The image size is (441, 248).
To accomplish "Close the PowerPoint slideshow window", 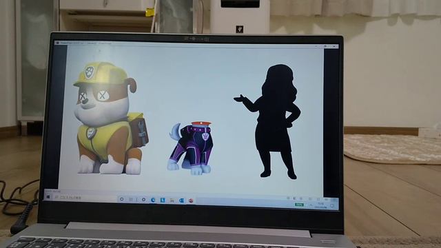I will [x=334, y=46].
